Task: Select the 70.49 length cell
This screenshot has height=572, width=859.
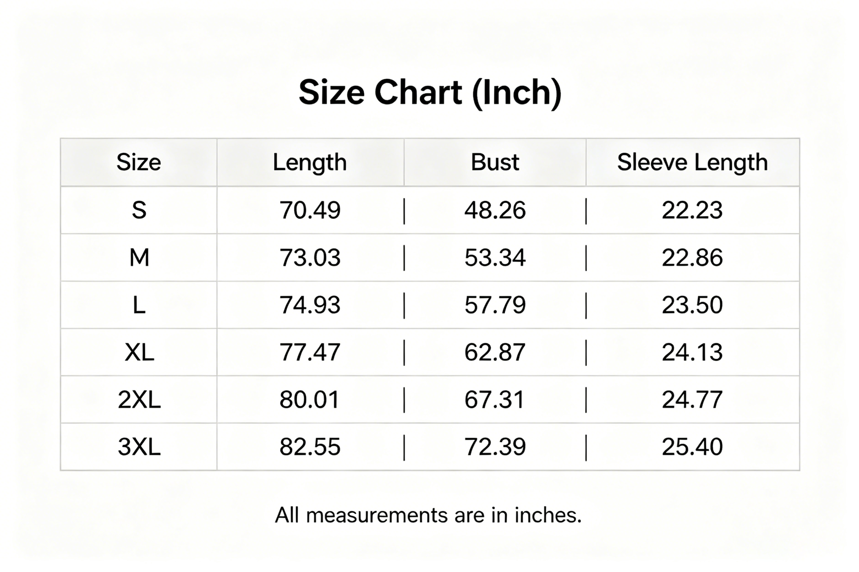Action: pyautogui.click(x=310, y=210)
